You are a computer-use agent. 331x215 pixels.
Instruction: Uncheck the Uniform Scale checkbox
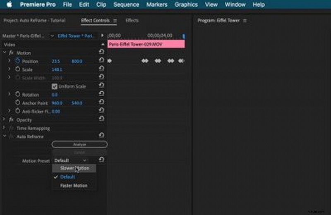click(55, 86)
